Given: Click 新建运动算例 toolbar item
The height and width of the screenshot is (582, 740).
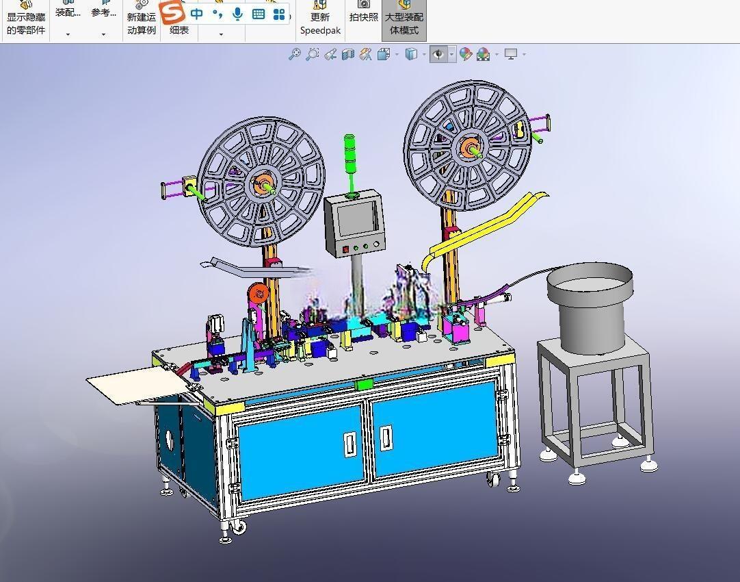Looking at the screenshot, I should tap(141, 21).
